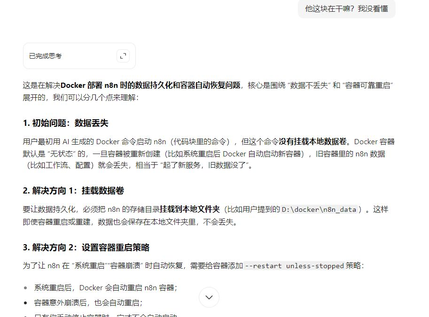Click inline code D:\docker\n8n_data
The width and height of the screenshot is (429, 317).
[x=319, y=209]
